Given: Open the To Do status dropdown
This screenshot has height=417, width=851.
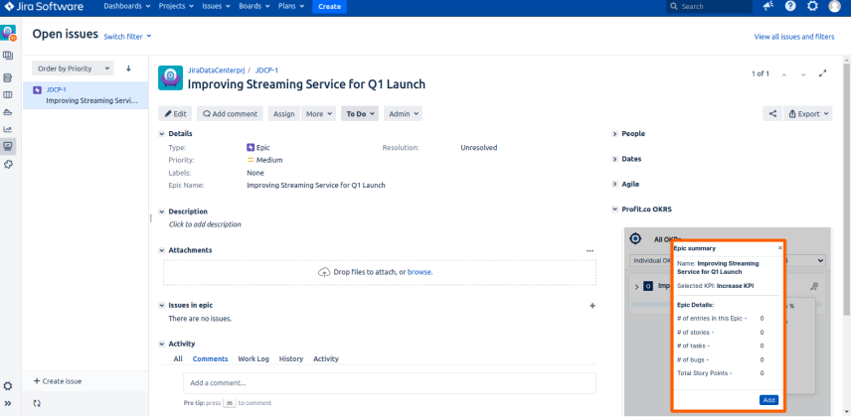Looking at the screenshot, I should [360, 114].
